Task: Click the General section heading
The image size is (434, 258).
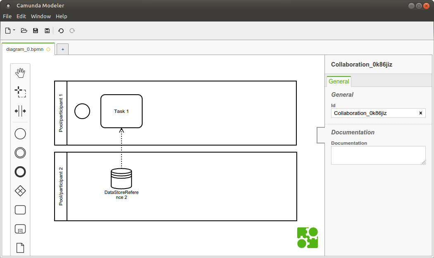Action: pos(342,95)
